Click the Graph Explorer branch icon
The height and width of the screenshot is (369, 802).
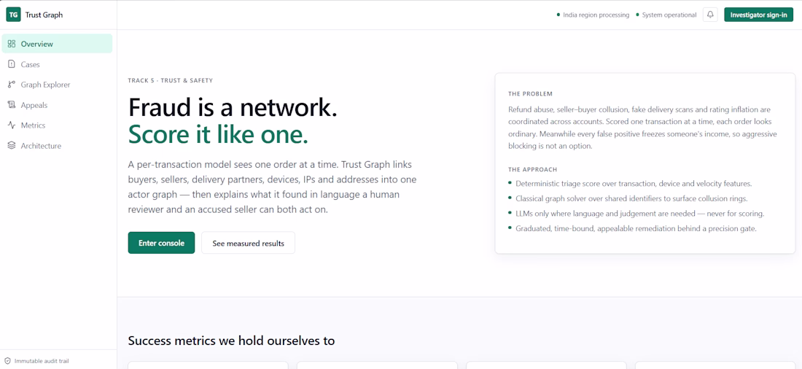click(11, 85)
